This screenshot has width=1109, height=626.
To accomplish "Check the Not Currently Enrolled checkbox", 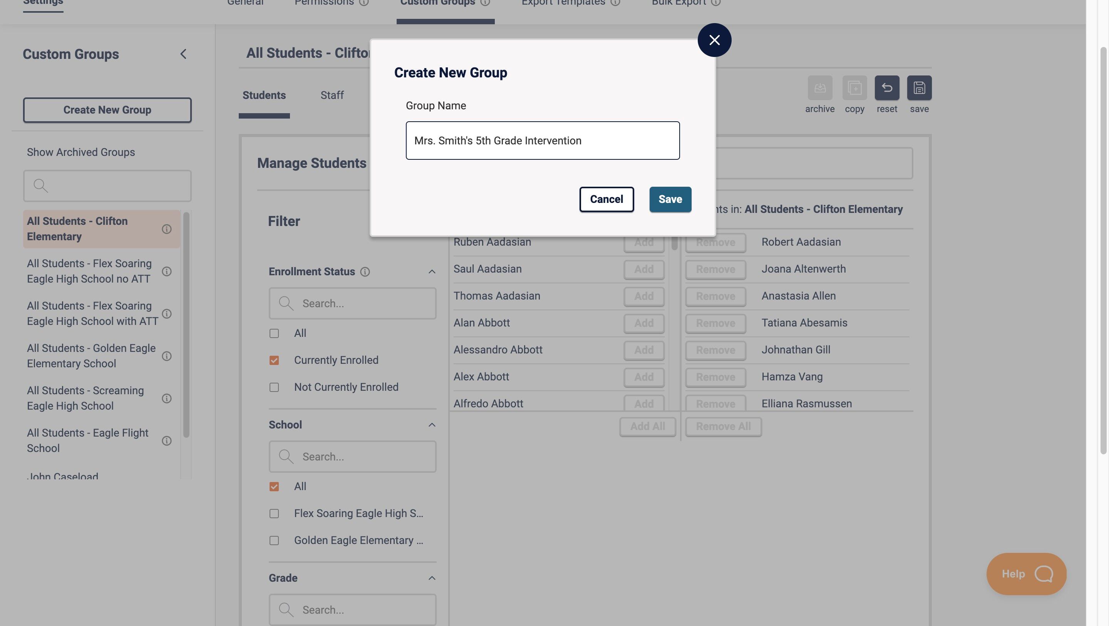I will point(274,387).
